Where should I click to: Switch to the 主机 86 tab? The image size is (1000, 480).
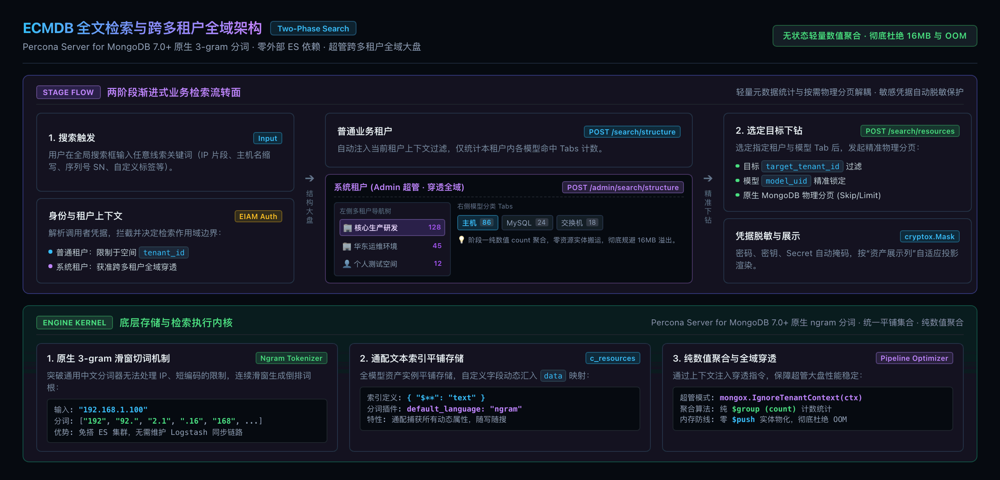point(477,223)
